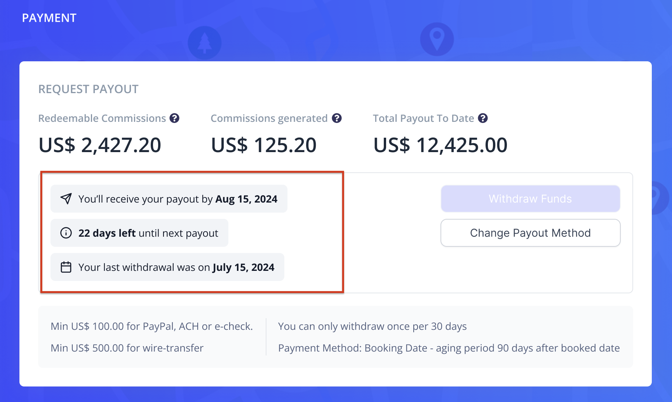Open help tooltip for Commissions generated

337,118
